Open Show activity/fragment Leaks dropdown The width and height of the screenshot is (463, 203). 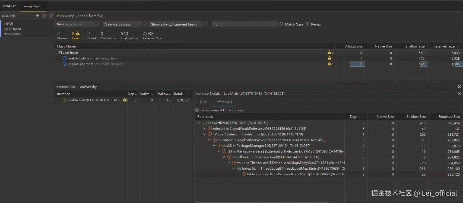pyautogui.click(x=178, y=24)
